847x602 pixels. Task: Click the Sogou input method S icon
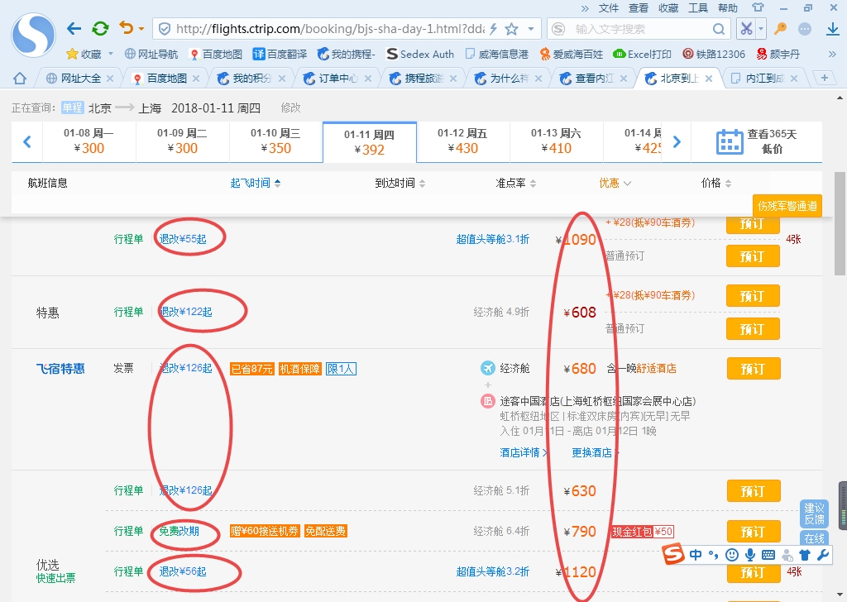pos(672,555)
